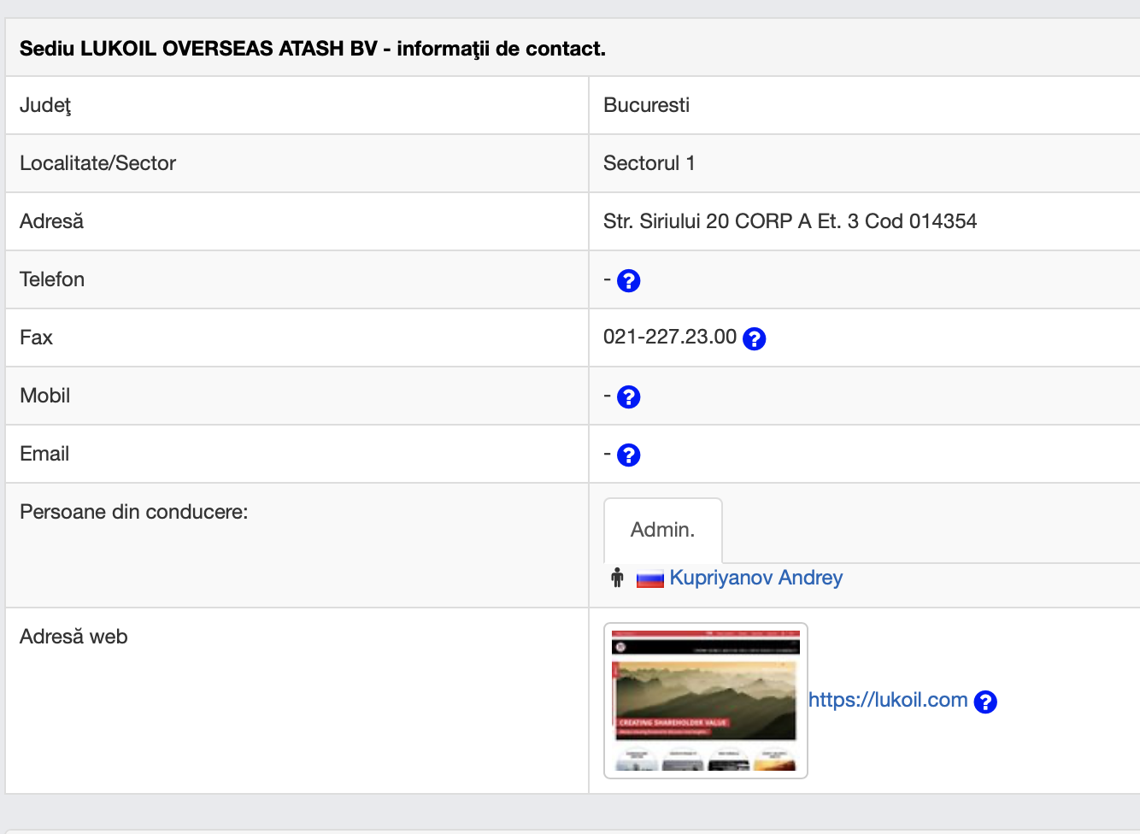Screen dimensions: 1140x834
Task: Click the Sediu LUKOIL OVERSEAS ATASH BV heading
Action: (x=312, y=49)
